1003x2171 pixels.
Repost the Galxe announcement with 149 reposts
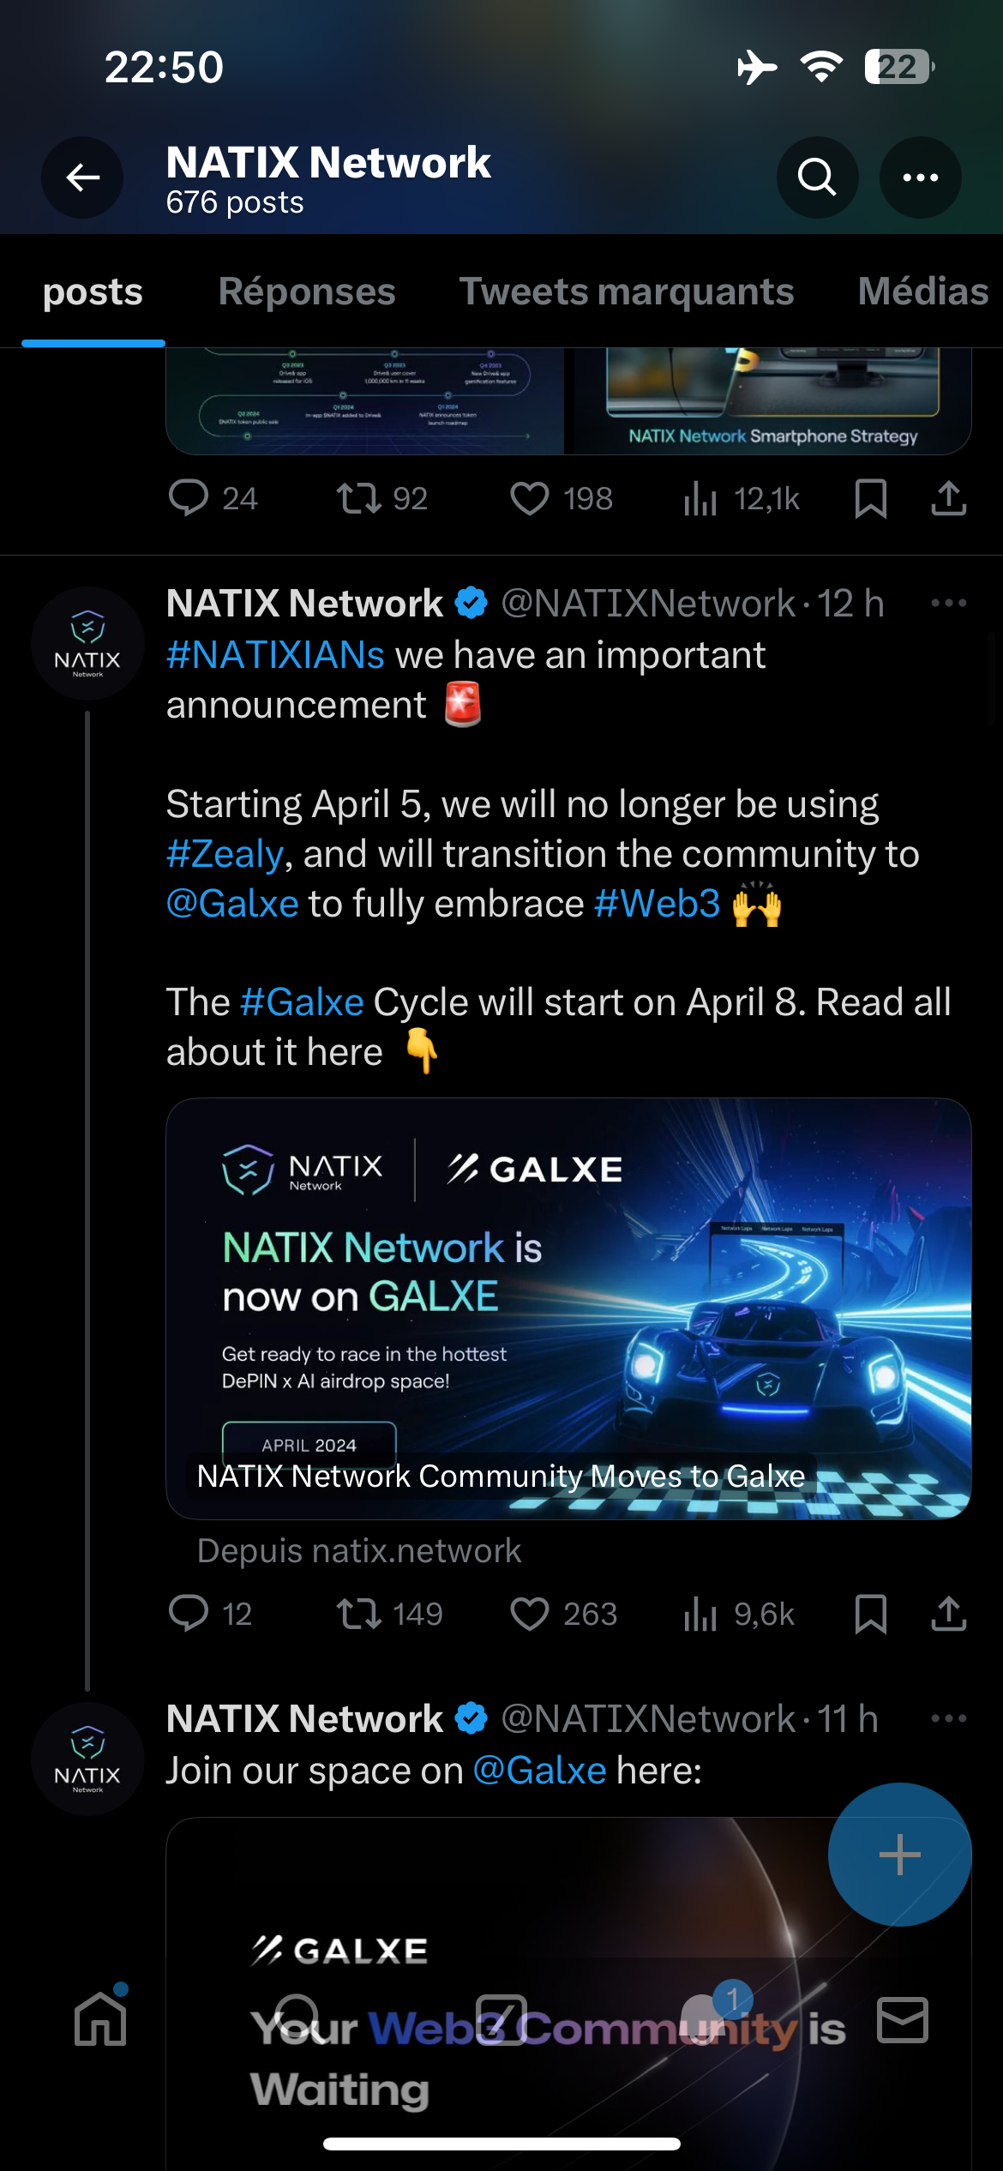(x=359, y=1614)
